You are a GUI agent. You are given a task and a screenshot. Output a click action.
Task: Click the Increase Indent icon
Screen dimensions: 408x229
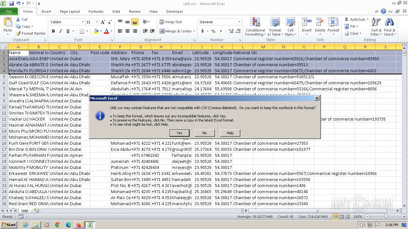(x=153, y=31)
